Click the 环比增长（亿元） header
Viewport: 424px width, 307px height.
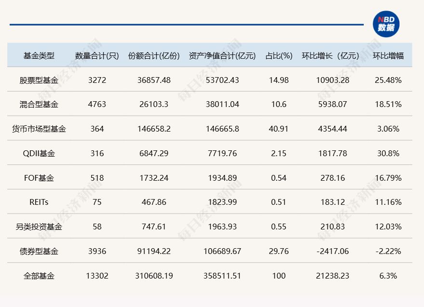[330, 55]
